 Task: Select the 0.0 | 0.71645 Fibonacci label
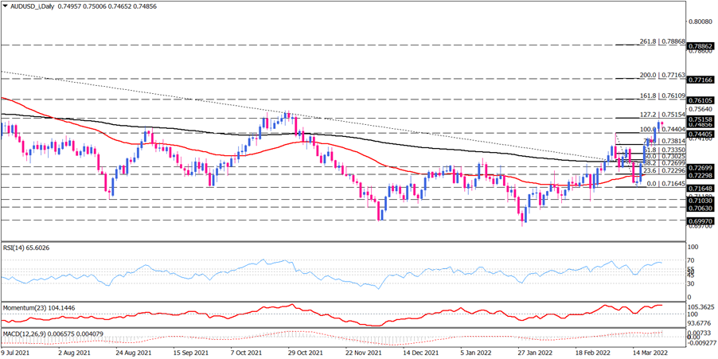pos(665,183)
